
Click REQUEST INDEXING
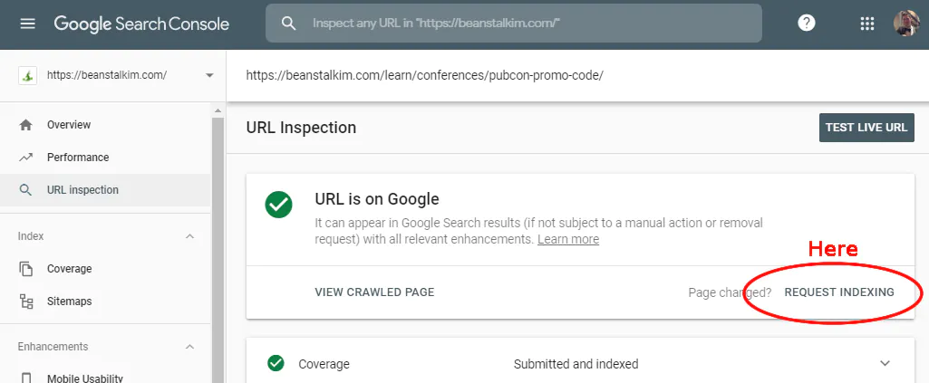[x=839, y=292]
